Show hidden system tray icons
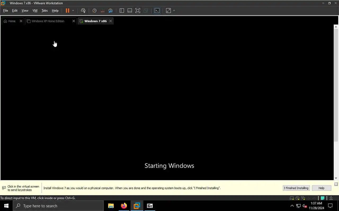This screenshot has width=339, height=211. [292, 206]
